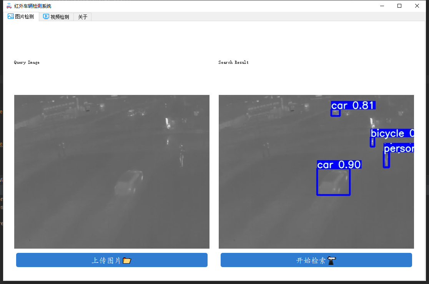Click the picture icon on 图片检测 tab
This screenshot has width=429, height=284.
tap(11, 17)
